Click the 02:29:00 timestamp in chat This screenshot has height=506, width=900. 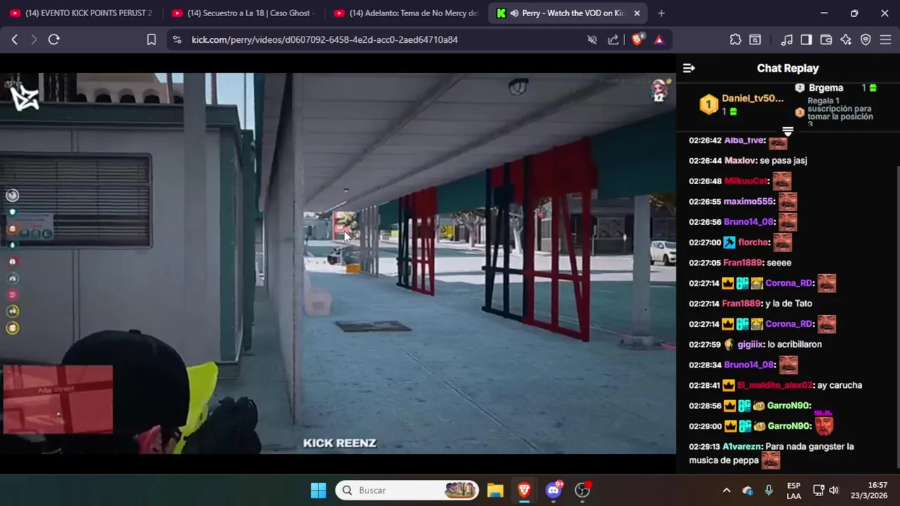click(705, 427)
